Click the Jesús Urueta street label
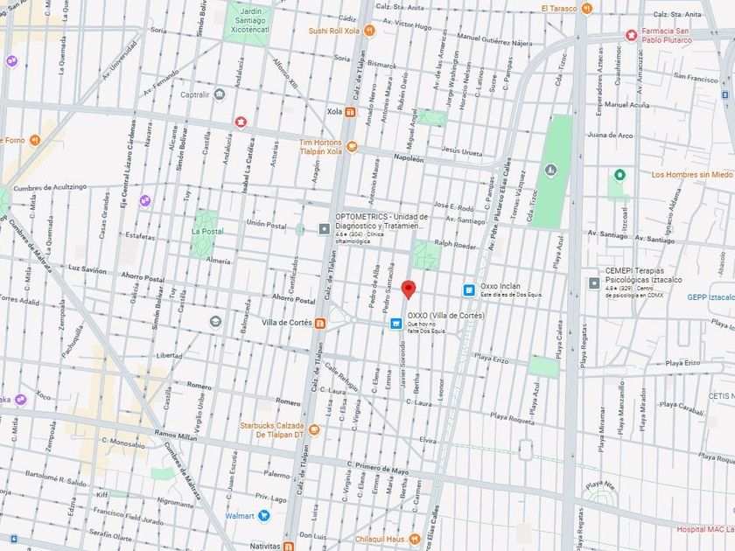 pyautogui.click(x=462, y=151)
